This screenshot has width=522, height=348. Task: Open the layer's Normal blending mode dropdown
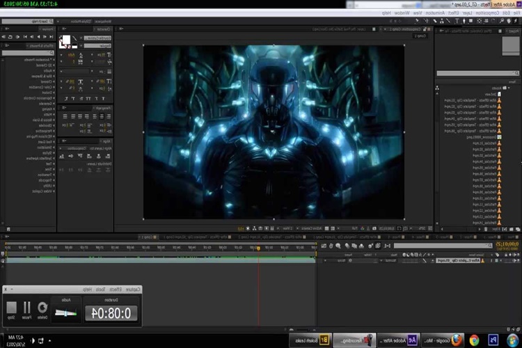[388, 260]
